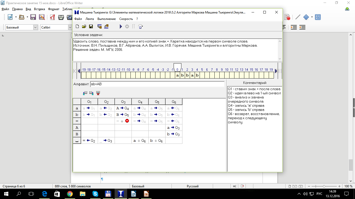This screenshot has width=355, height=199.
Task: Shift tape left using the dark arrow
Action: (79, 71)
